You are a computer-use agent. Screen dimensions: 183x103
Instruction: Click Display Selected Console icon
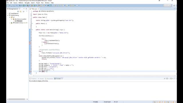[167, 79]
